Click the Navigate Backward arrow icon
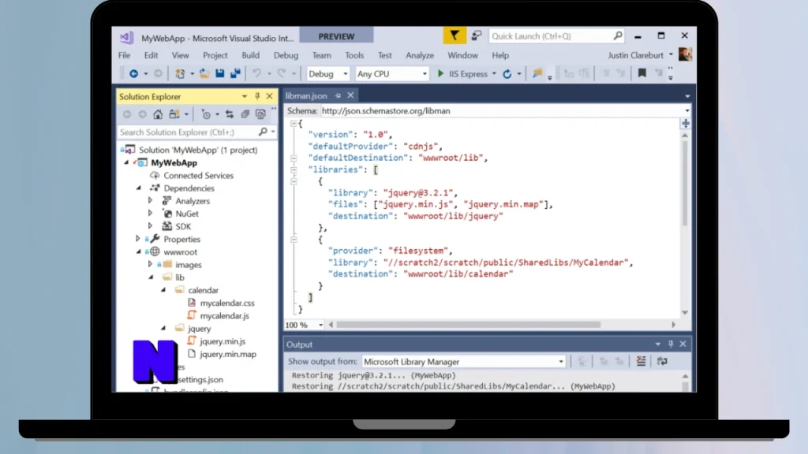Image resolution: width=808 pixels, height=454 pixels. click(x=133, y=73)
